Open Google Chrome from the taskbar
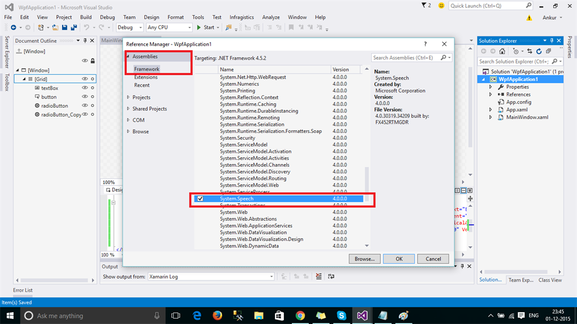The image size is (577, 324). (x=300, y=316)
